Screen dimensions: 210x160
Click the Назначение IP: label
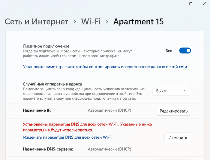37,110
